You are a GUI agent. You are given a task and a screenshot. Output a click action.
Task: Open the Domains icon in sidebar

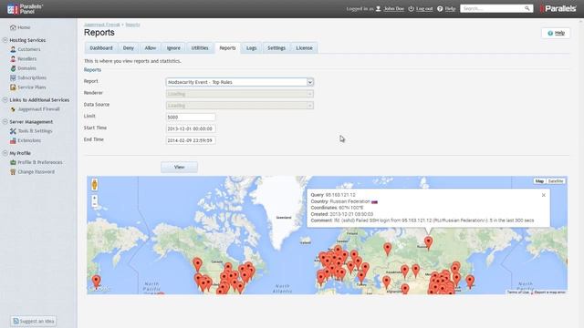point(13,68)
